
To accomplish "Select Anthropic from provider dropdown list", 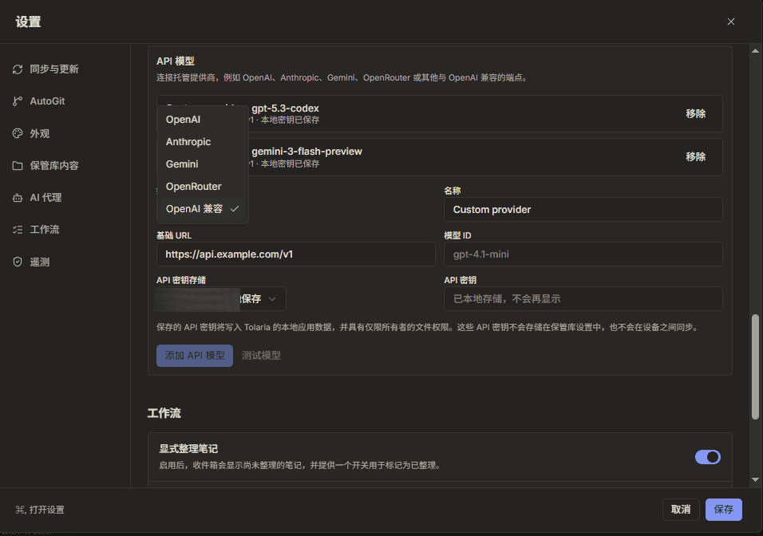I will [x=203, y=142].
